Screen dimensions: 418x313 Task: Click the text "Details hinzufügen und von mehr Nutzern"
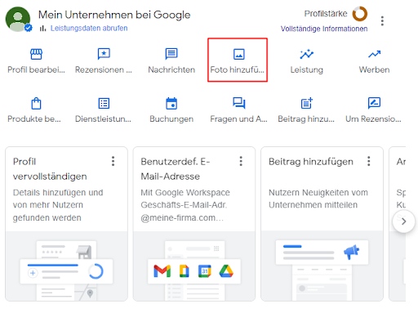(x=58, y=199)
